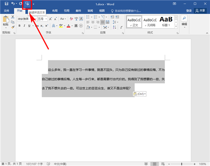Toggle Underline formatting
The image size is (210, 166).
(29, 26)
